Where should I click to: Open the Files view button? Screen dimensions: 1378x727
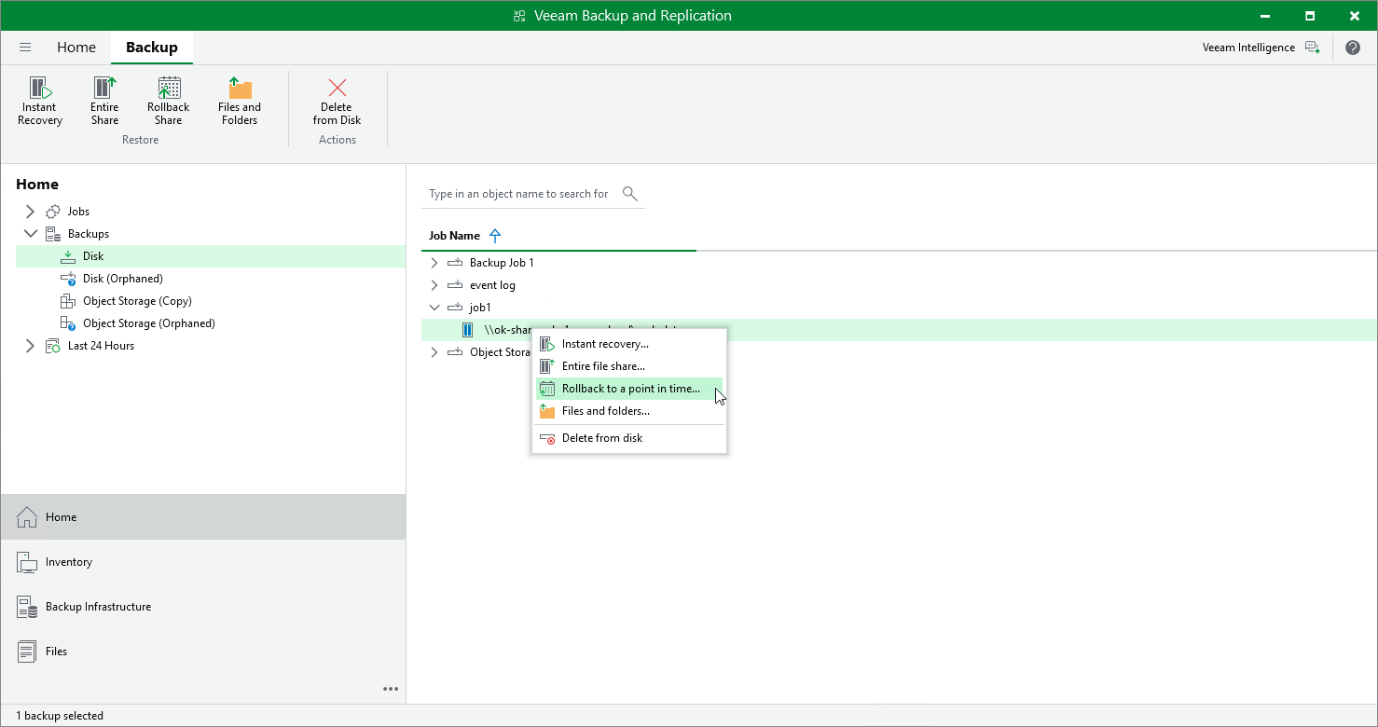(x=203, y=652)
